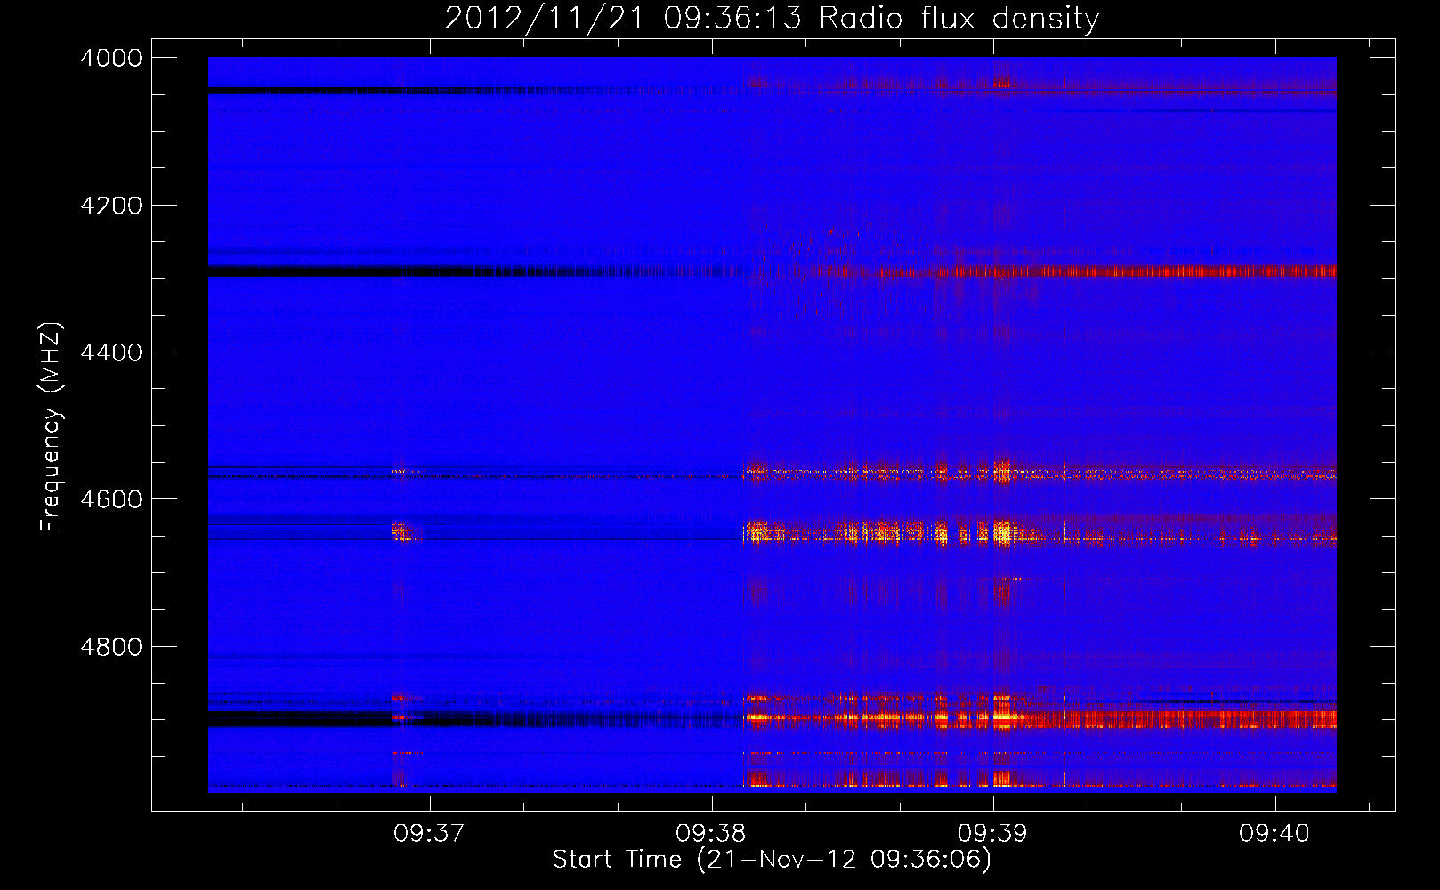The height and width of the screenshot is (890, 1440).
Task: Click the 4800 frequency tick label
Action: [x=111, y=647]
